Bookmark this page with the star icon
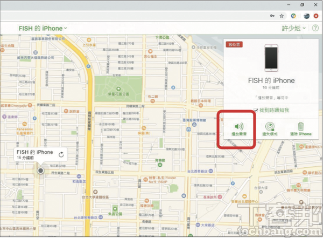 tap(282, 16)
